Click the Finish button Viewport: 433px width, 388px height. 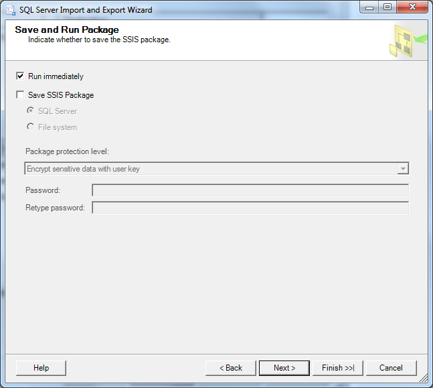click(338, 368)
